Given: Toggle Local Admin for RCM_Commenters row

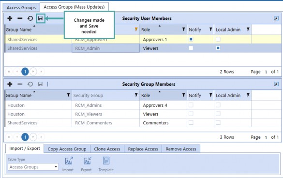Looking at the screenshot, I should tap(218, 122).
